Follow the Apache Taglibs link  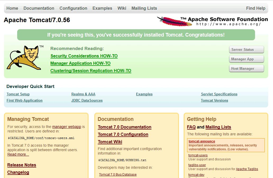click(247, 169)
